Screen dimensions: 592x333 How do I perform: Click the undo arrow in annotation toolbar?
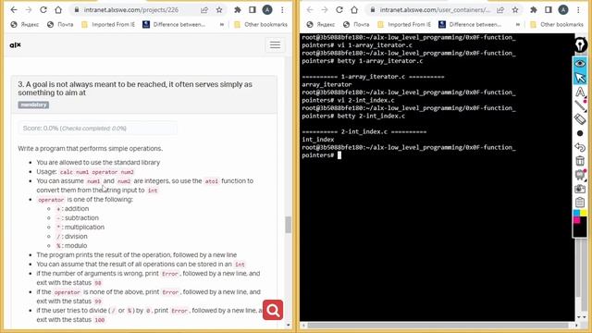click(x=580, y=147)
